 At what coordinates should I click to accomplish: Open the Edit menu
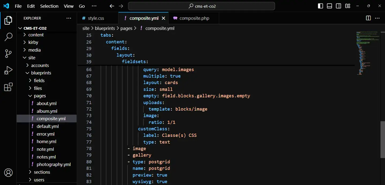tap(31, 6)
